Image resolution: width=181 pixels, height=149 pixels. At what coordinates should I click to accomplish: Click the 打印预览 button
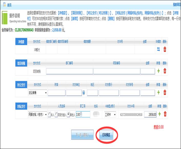[x=106, y=135]
